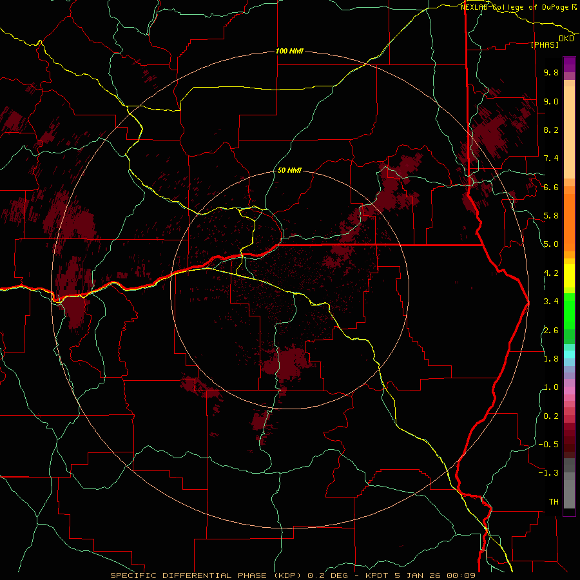The height and width of the screenshot is (580, 580).
Task: Click the bright green segment of the color bar
Action: (x=569, y=310)
